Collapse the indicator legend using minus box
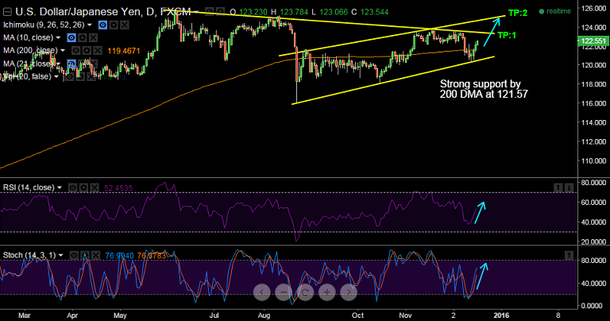 [x=6, y=12]
